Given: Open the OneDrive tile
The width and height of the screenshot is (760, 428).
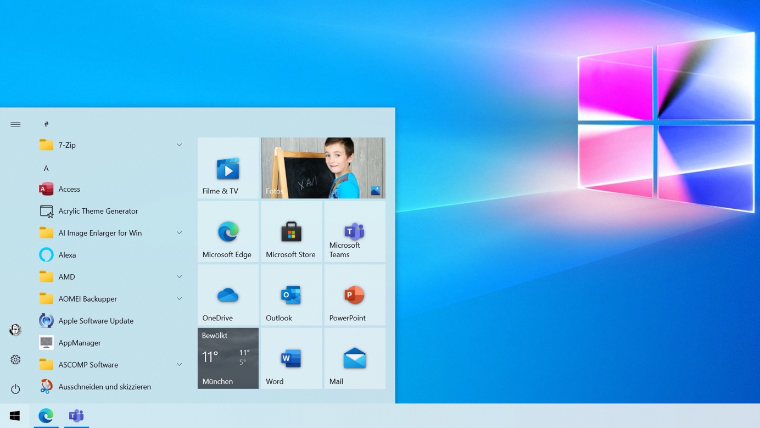Looking at the screenshot, I should point(228,294).
